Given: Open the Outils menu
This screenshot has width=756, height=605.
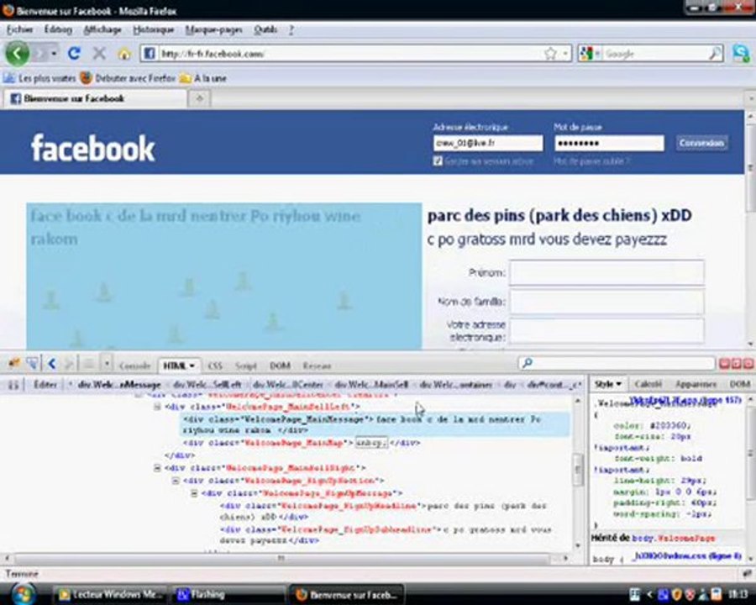Looking at the screenshot, I should tap(265, 30).
